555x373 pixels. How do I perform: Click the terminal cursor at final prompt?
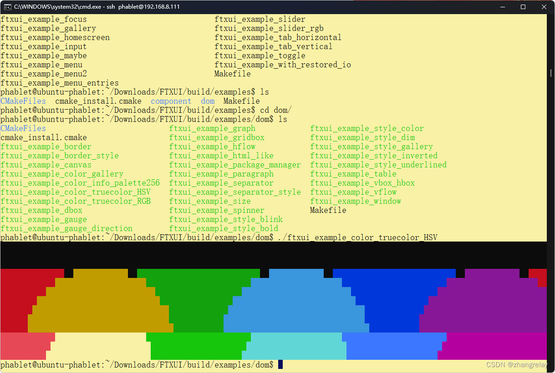tap(280, 364)
